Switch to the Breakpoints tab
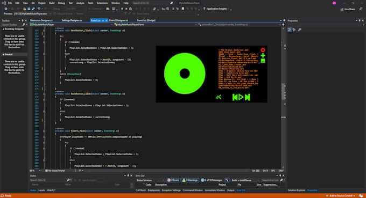The height and width of the screenshot is (198, 366). tap(153, 190)
